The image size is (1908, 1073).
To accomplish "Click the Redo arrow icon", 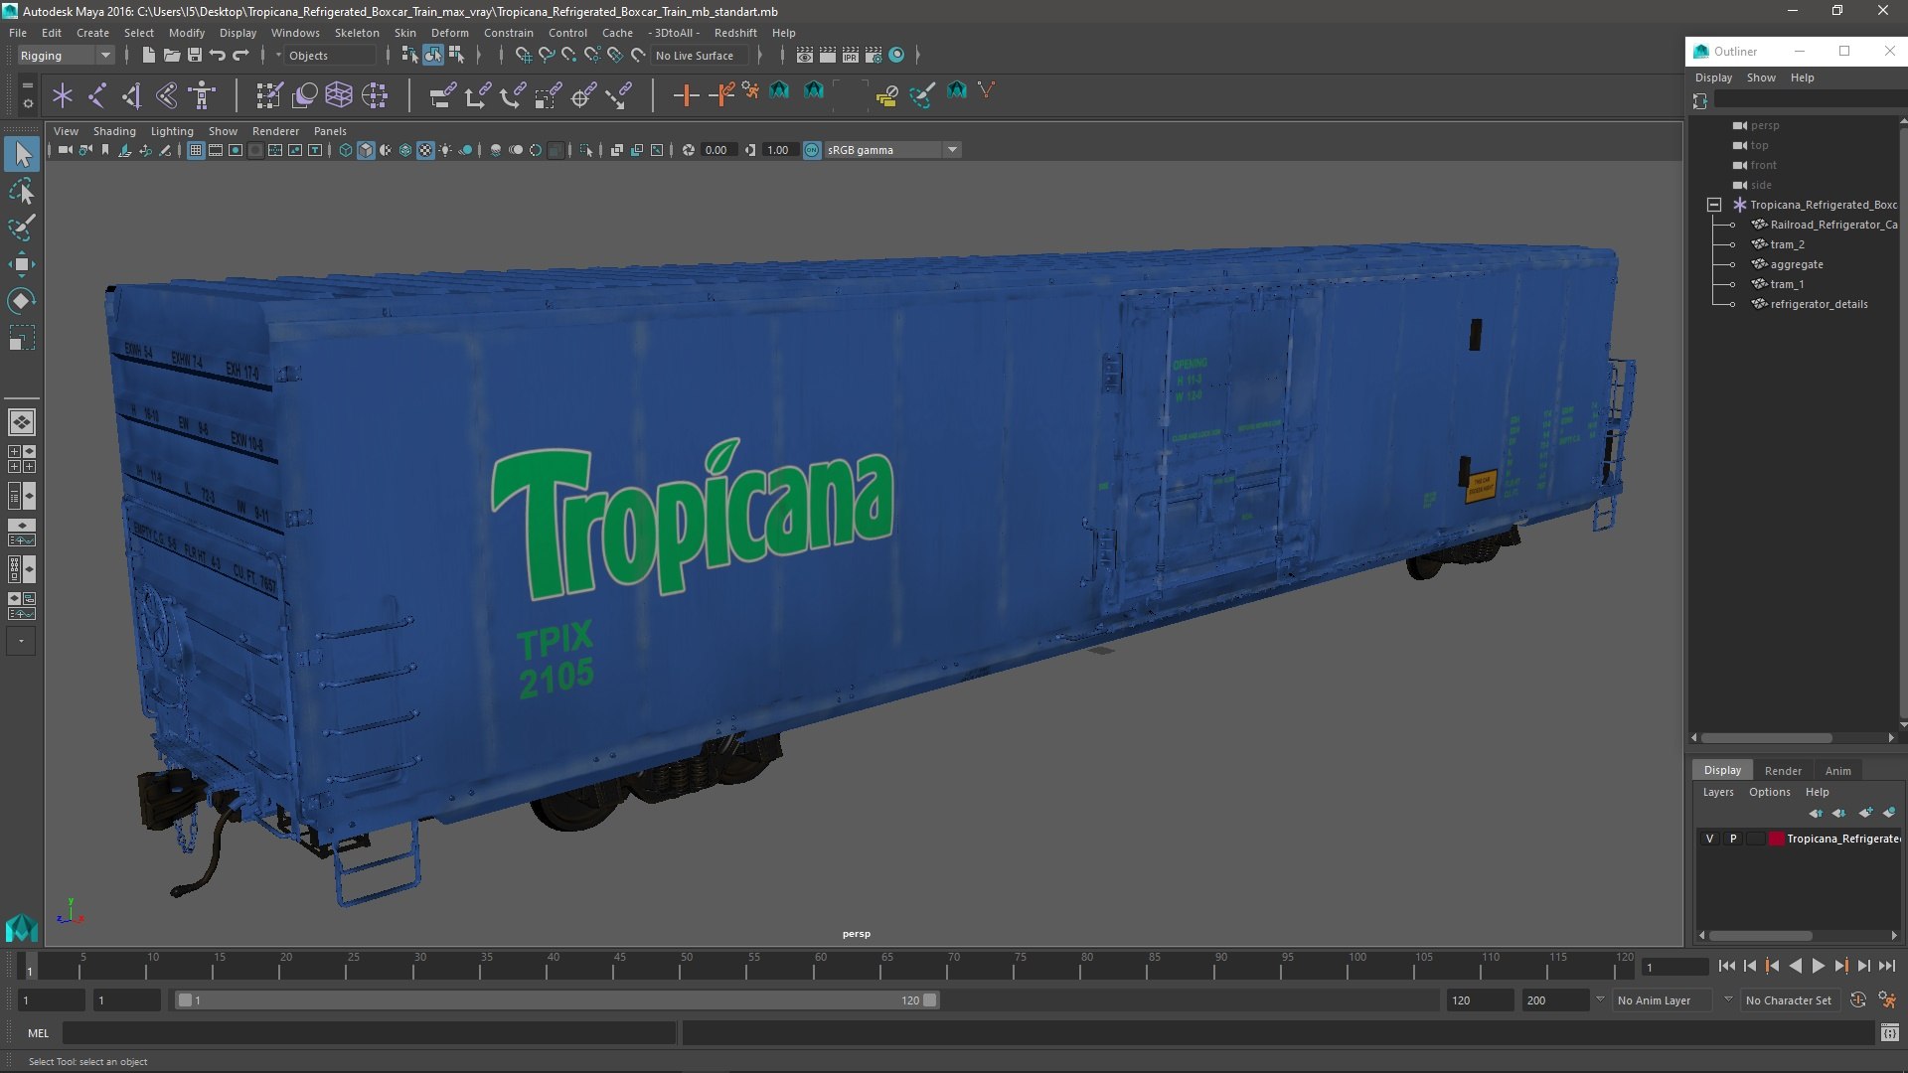I will (x=239, y=56).
